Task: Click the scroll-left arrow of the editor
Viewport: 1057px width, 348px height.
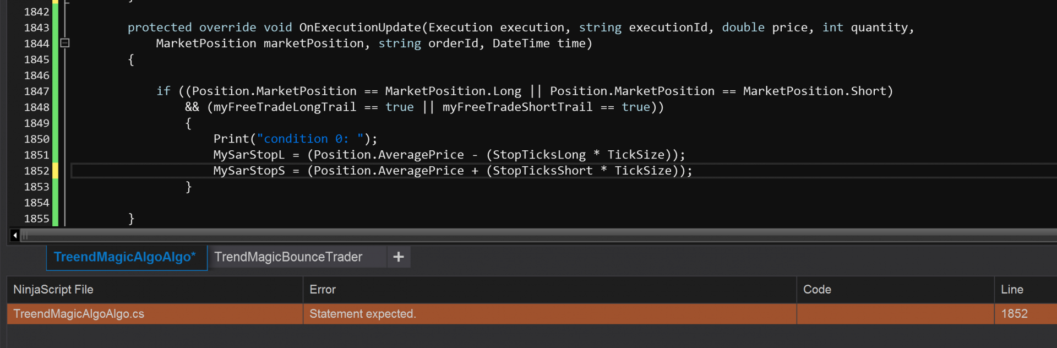Action: 15,236
